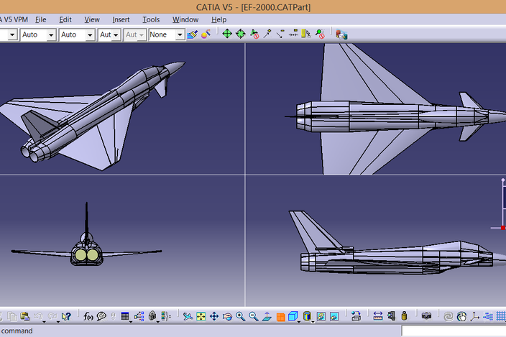Swap visible space toggle icon
The height and width of the screenshot is (337, 506).
coord(334,316)
